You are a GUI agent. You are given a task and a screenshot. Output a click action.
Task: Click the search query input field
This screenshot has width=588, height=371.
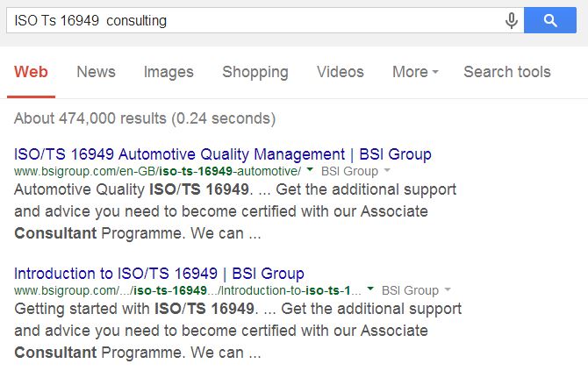(255, 20)
